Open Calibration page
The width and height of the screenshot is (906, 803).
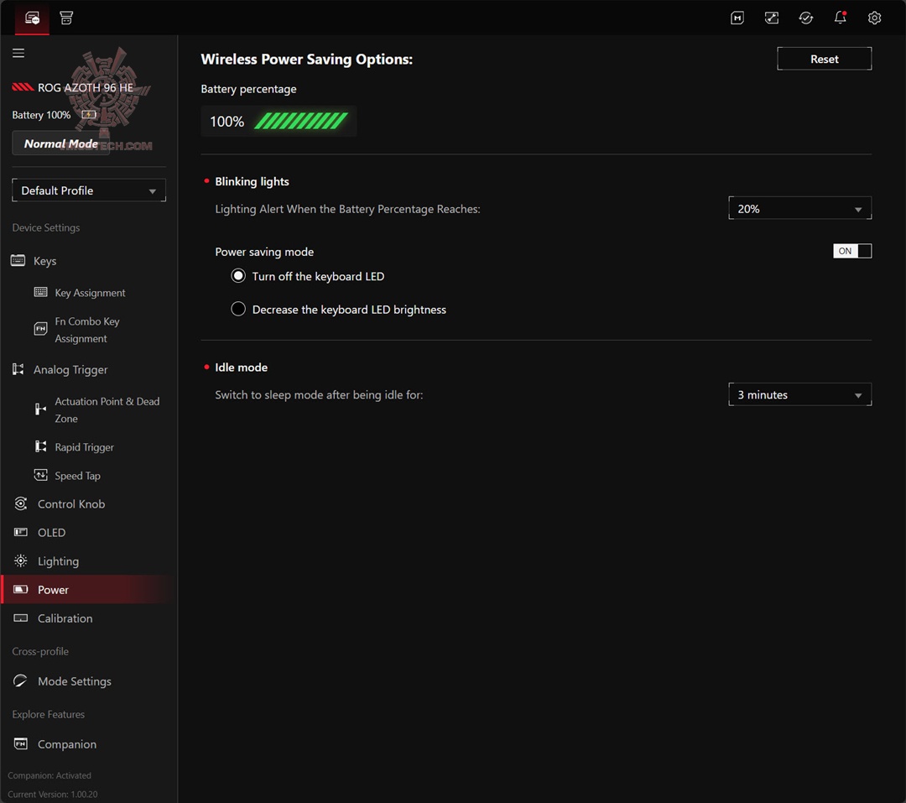click(65, 618)
